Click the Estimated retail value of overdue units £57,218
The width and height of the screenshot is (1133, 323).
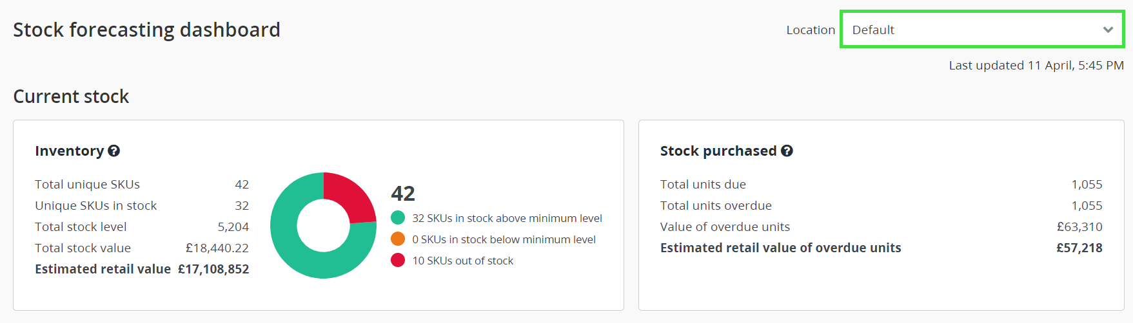click(1079, 248)
